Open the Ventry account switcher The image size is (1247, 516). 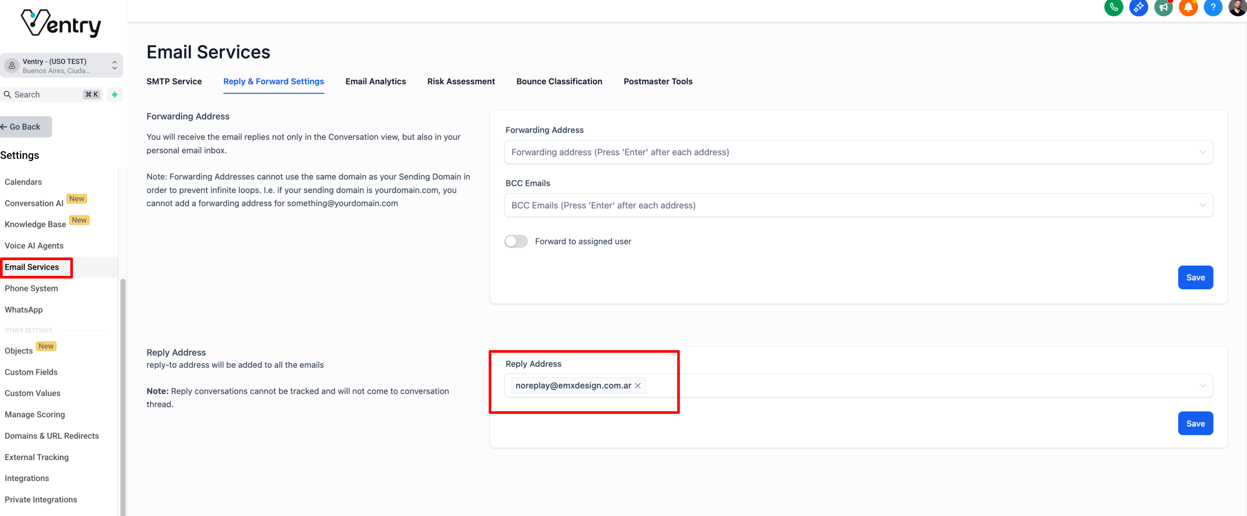click(x=61, y=65)
